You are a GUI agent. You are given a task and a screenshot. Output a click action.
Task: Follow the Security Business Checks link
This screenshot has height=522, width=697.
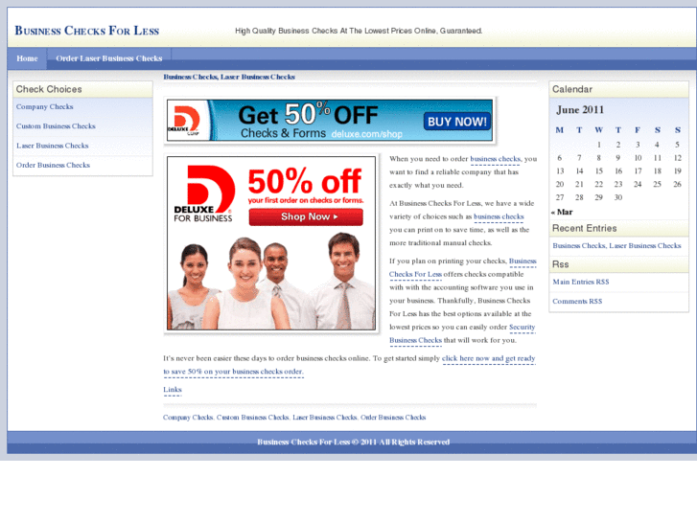coord(462,333)
